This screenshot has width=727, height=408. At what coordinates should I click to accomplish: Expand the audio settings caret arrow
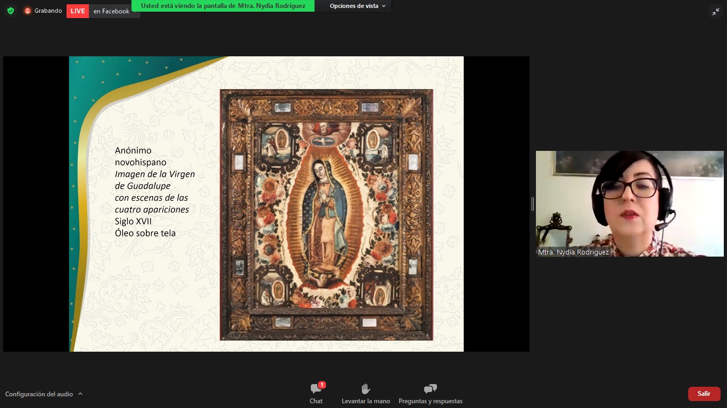80,394
